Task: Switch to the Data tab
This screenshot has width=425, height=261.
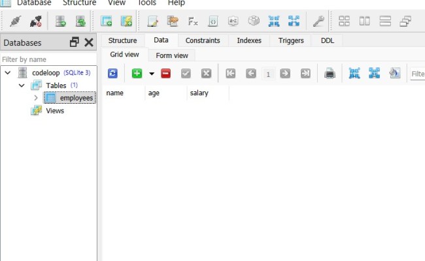Action: [x=161, y=40]
